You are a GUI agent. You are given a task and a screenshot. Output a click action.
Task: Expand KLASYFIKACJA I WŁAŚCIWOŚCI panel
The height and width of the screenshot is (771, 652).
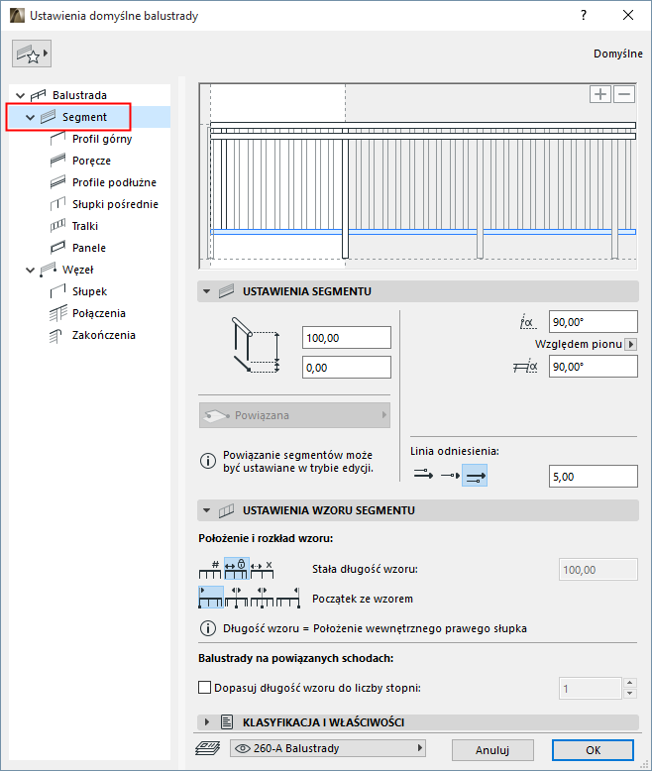click(207, 722)
